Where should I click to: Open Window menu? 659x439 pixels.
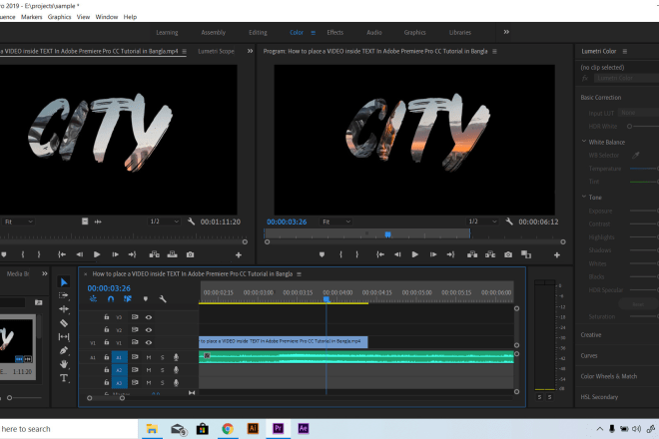point(106,17)
